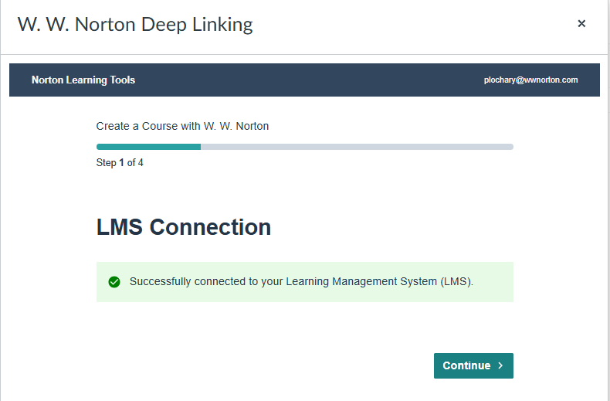Click the plochary@wwnorton.com account email

(530, 80)
